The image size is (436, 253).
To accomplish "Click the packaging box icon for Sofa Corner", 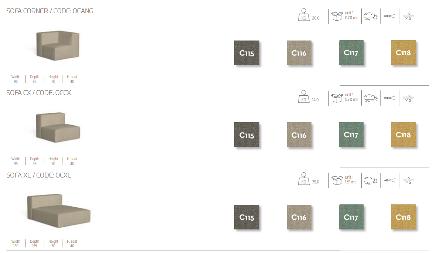I will (x=337, y=16).
